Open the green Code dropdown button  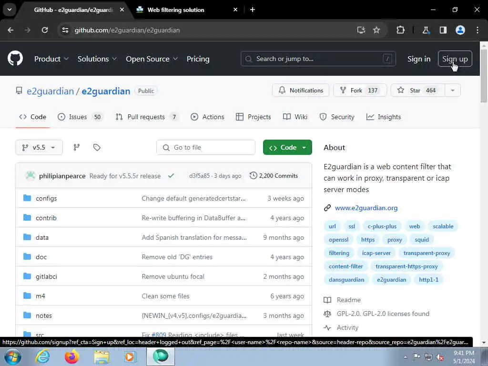(287, 147)
